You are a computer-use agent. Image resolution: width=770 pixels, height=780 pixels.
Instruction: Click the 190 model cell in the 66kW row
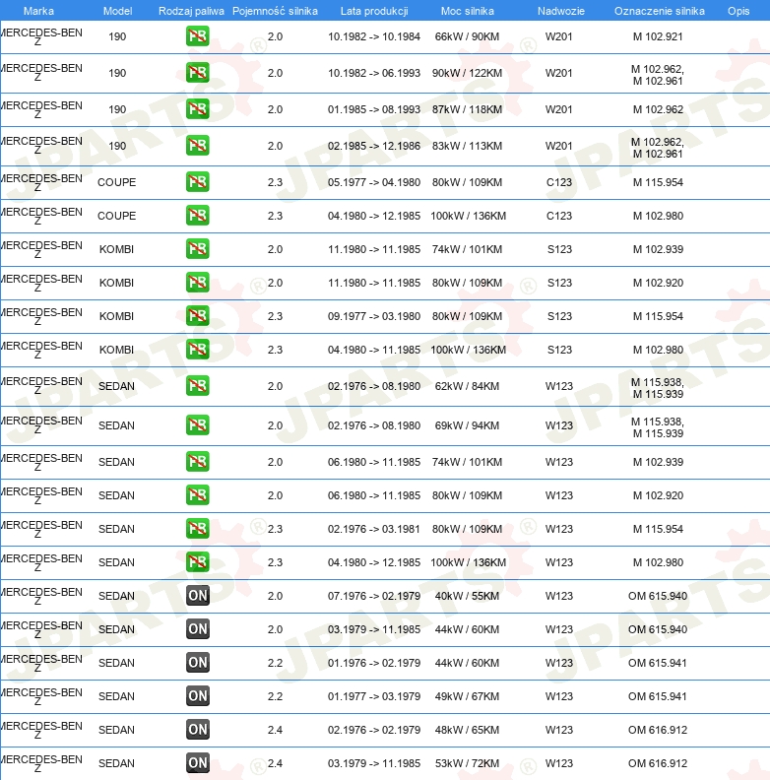tap(117, 36)
